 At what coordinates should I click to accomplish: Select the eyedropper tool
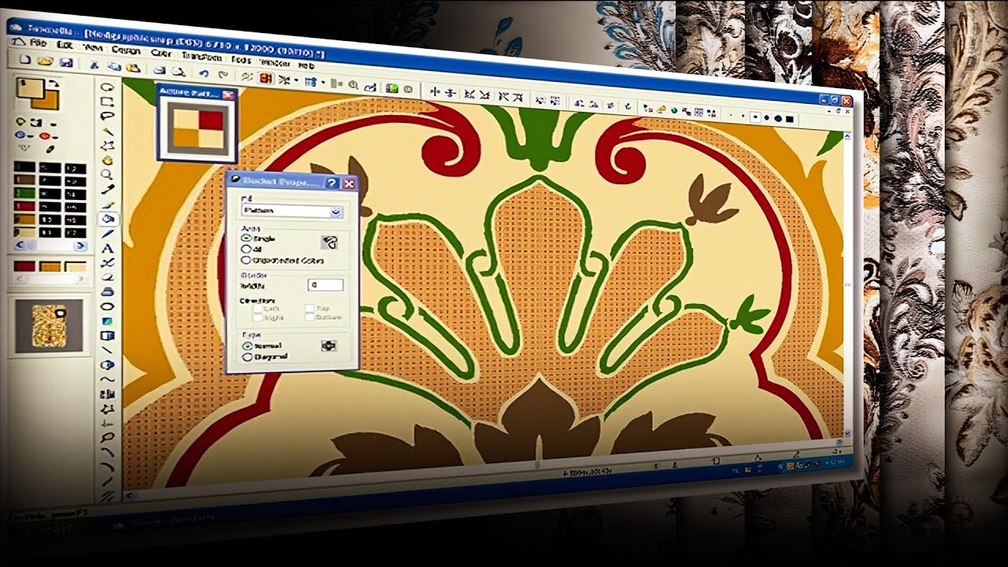(108, 189)
